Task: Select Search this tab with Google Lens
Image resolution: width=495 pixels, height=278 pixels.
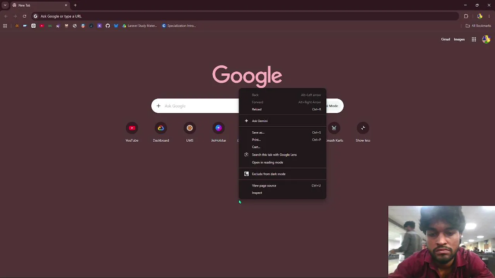Action: 282,154
